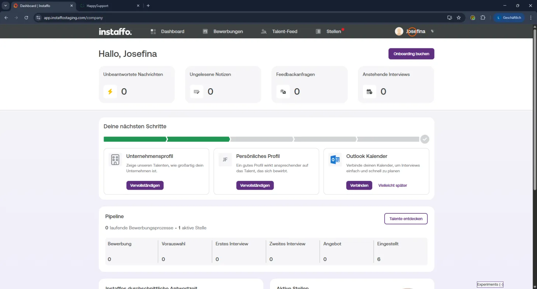This screenshot has height=289, width=537.
Task: Switch to the HappySupport browser tab
Action: tap(109, 6)
